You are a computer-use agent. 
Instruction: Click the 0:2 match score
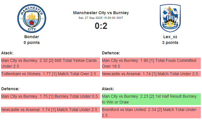point(101,26)
